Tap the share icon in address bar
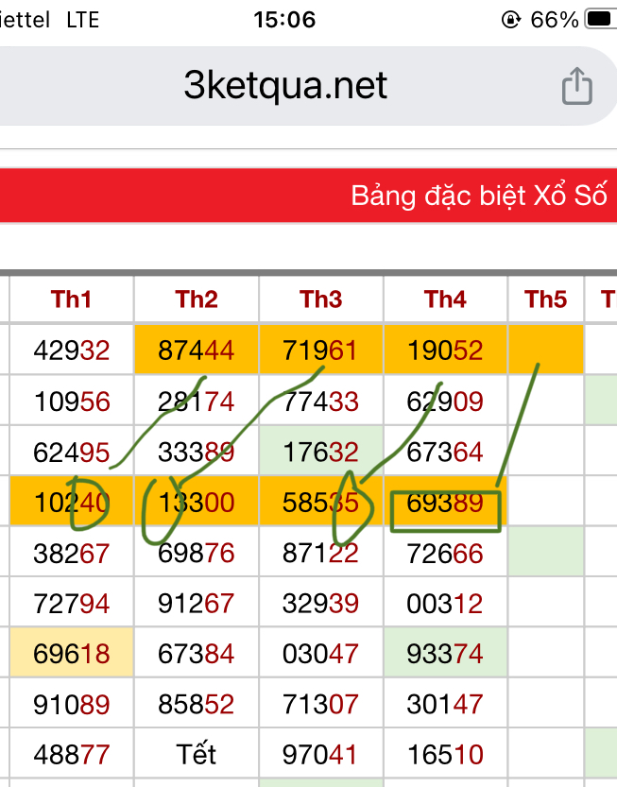The height and width of the screenshot is (787, 617). tap(576, 86)
